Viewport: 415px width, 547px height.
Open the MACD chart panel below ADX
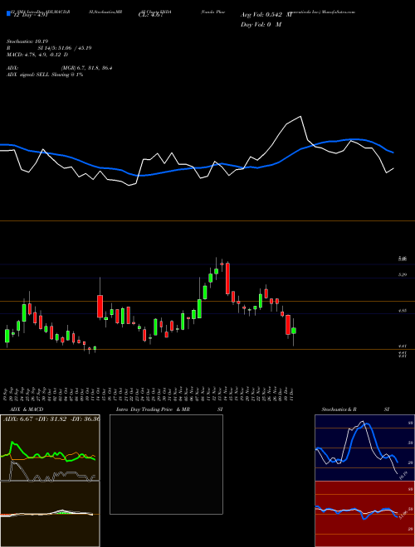click(50, 514)
